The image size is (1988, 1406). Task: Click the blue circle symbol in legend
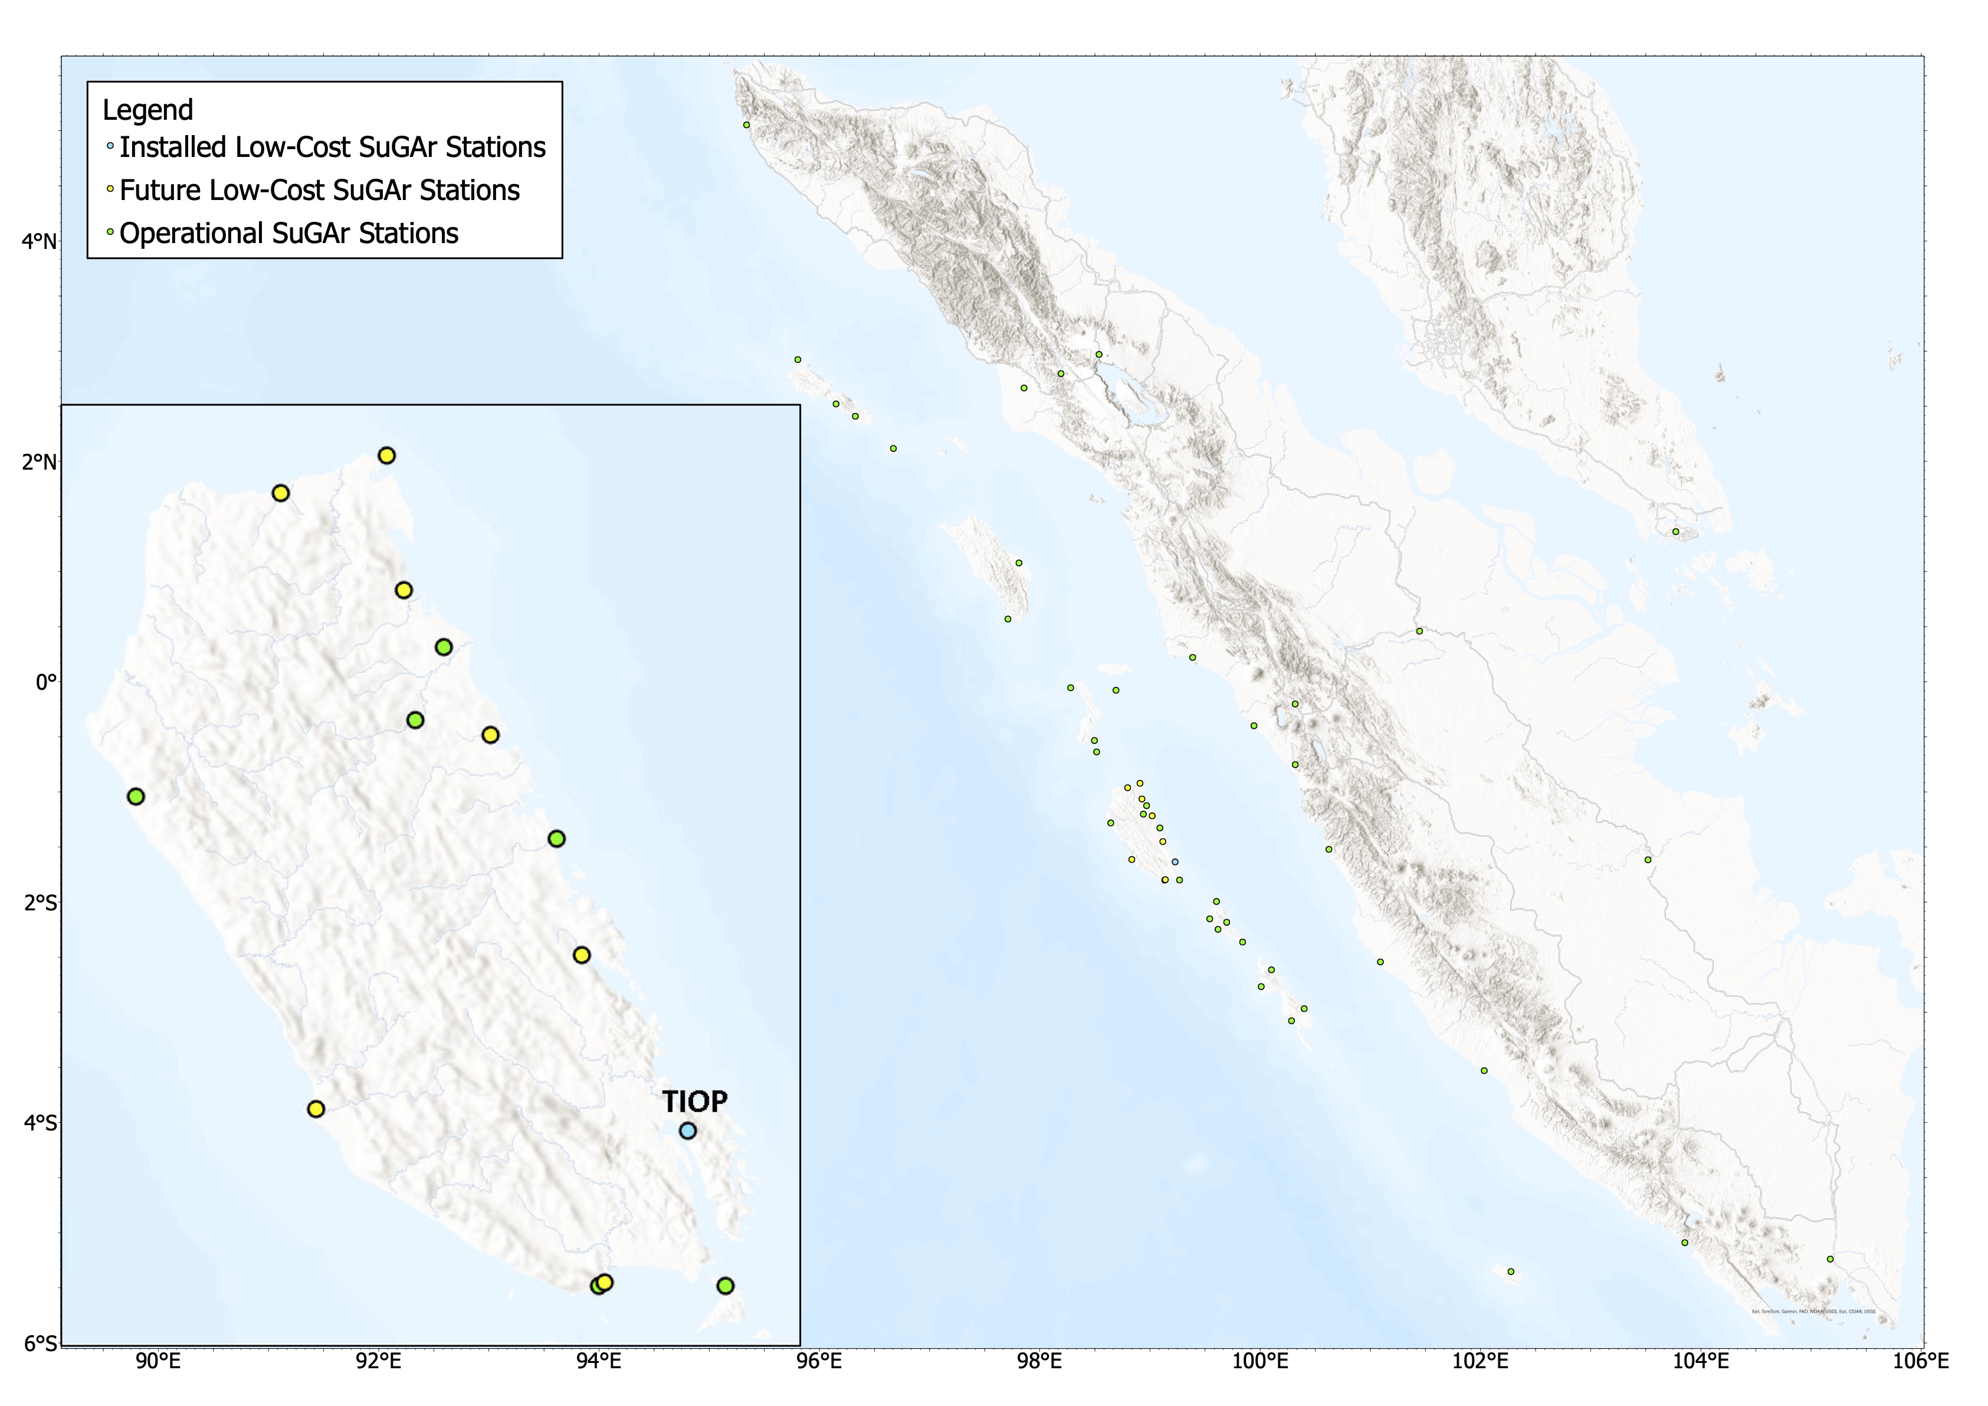pyautogui.click(x=110, y=146)
